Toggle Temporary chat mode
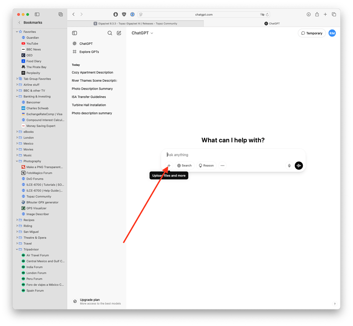Viewport: 353px width, 326px height. click(312, 33)
